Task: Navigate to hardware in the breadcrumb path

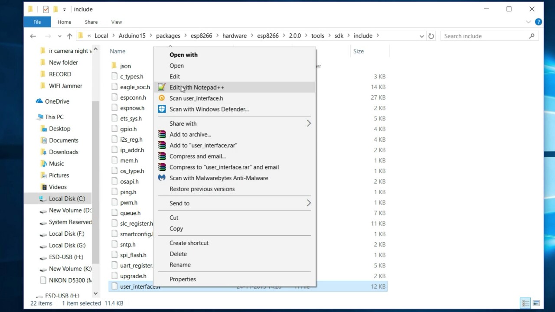Action: point(235,36)
